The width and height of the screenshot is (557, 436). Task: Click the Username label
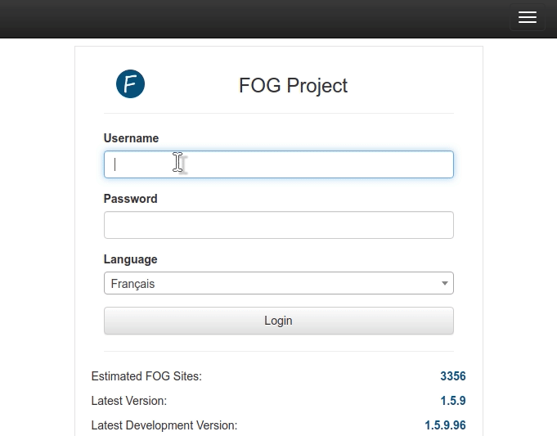click(x=131, y=138)
